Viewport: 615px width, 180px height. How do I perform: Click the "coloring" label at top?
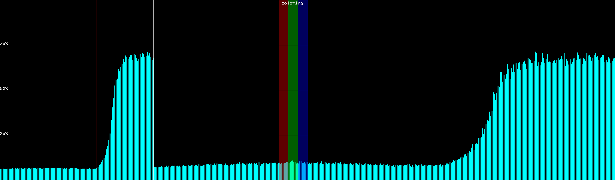tap(292, 3)
